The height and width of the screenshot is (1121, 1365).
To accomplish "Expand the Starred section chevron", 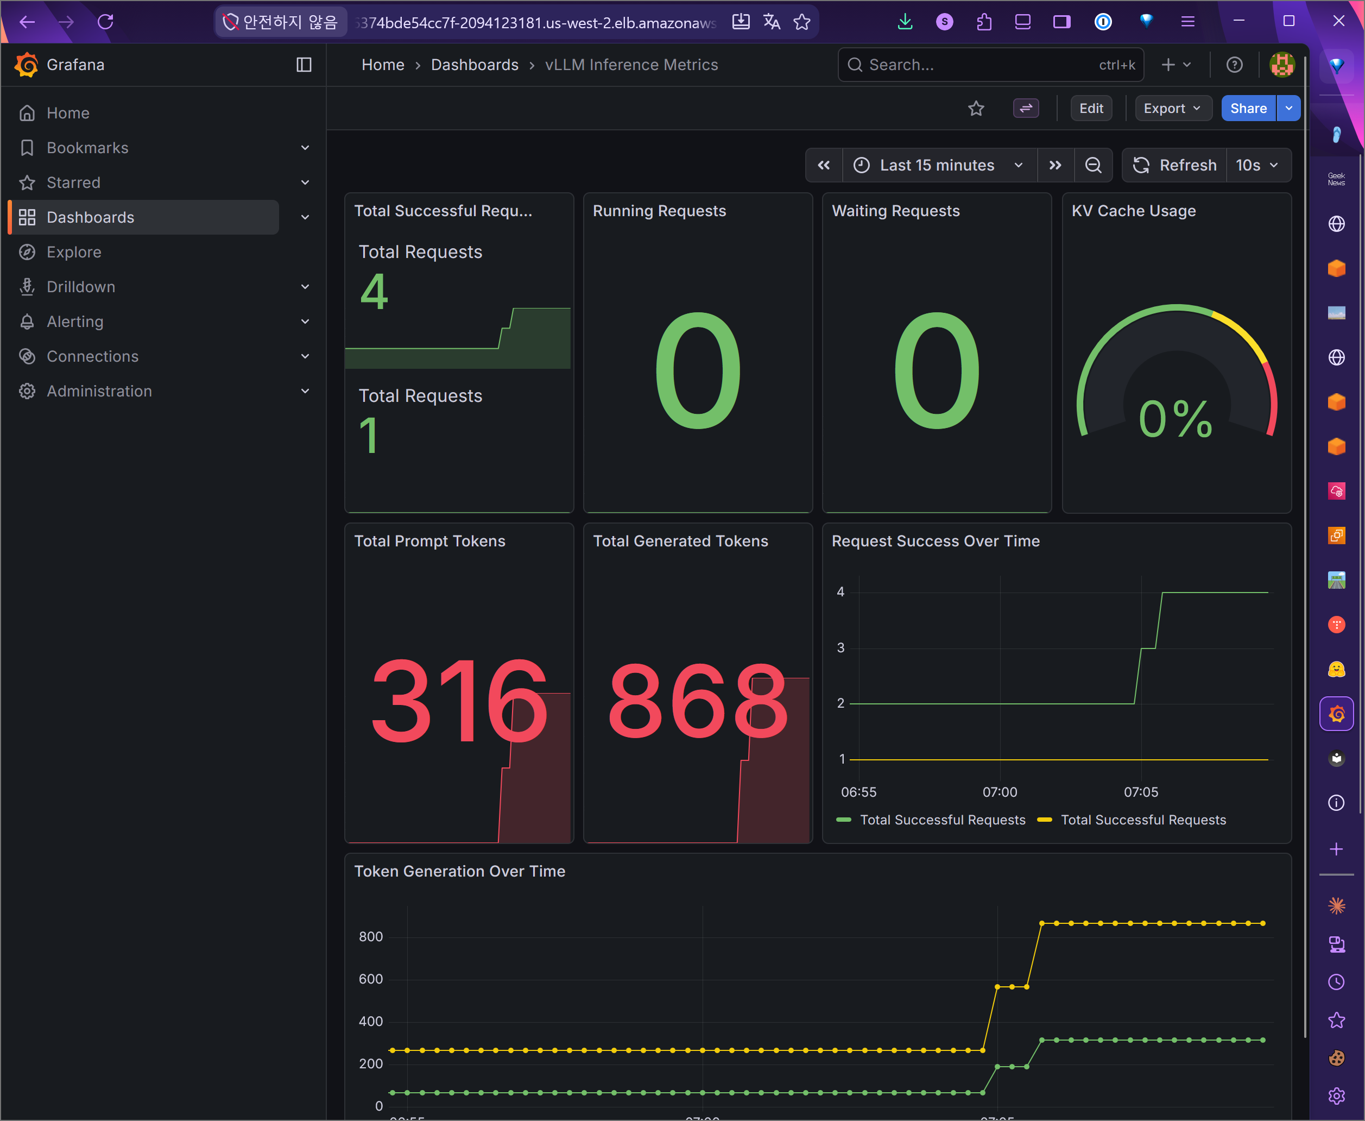I will [305, 182].
